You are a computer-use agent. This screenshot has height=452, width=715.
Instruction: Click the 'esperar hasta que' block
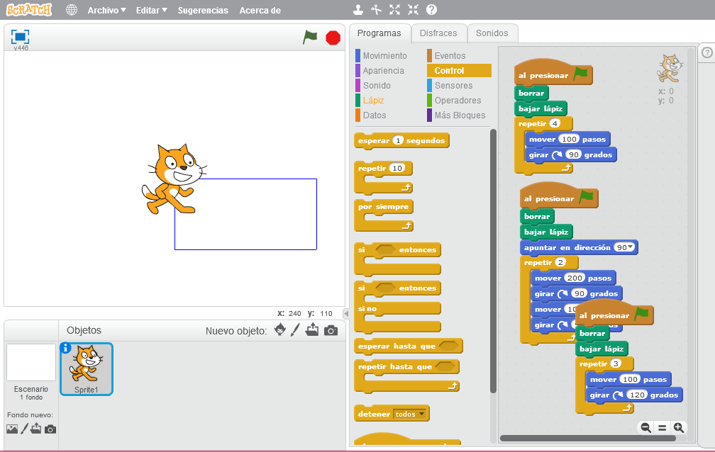pos(408,346)
